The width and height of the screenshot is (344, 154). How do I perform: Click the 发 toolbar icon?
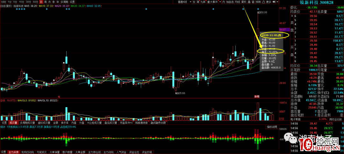pyautogui.click(x=194, y=2)
